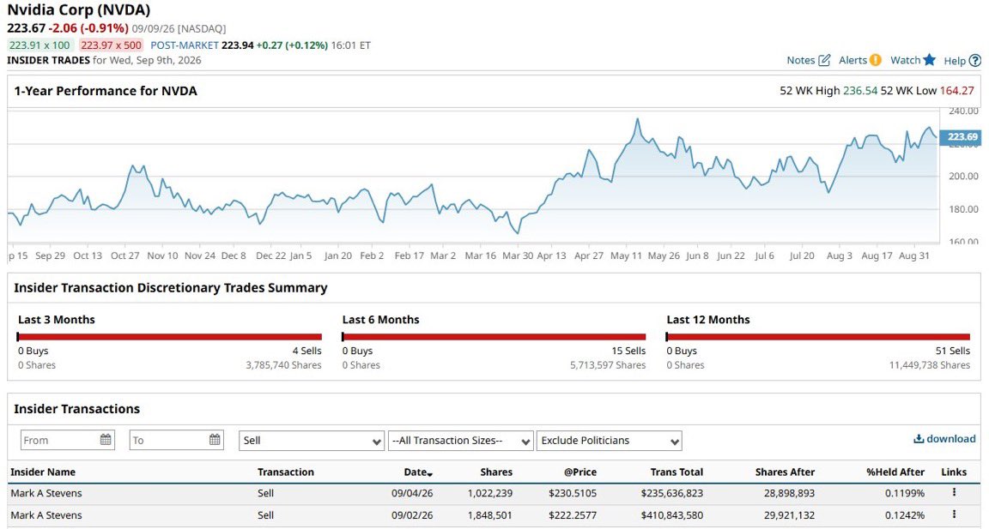Viewport: 989px width, 529px height.
Task: Click the 223.97 x 500 ask quote
Action: [x=111, y=45]
